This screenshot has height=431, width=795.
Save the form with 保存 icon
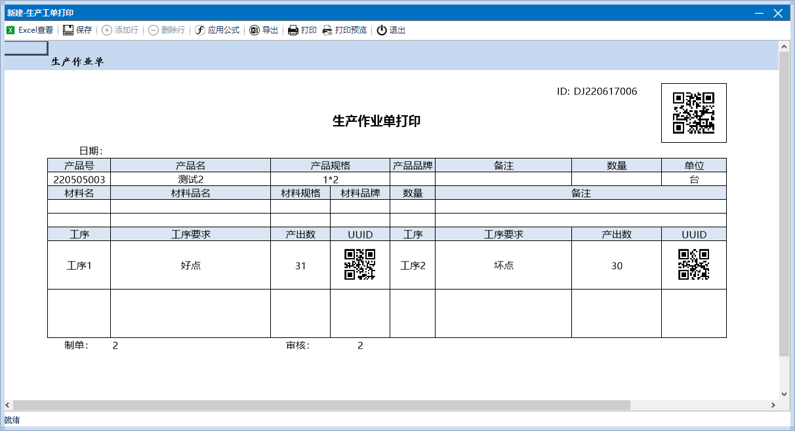(x=68, y=30)
